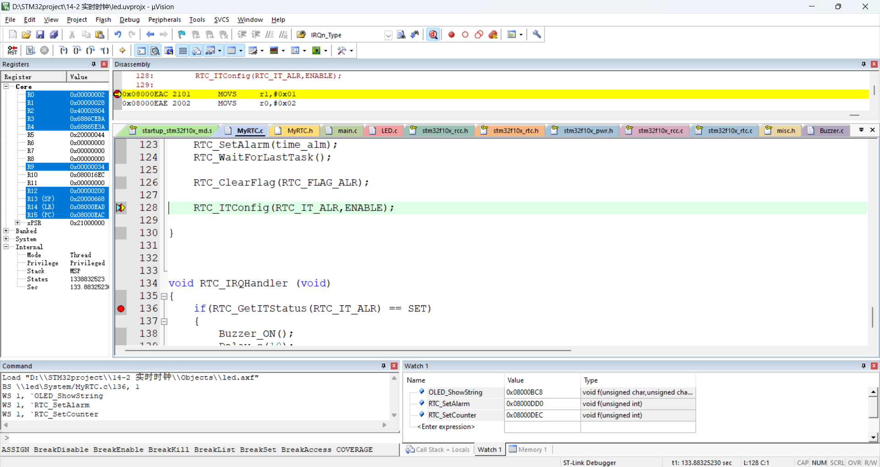Toggle the Command Window button
The height and width of the screenshot is (467, 880).
pos(141,50)
